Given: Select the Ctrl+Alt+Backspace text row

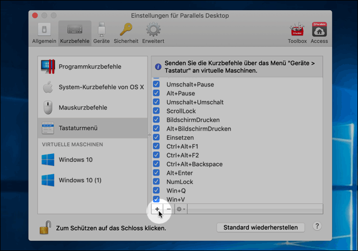Looking at the screenshot, I should (194, 164).
